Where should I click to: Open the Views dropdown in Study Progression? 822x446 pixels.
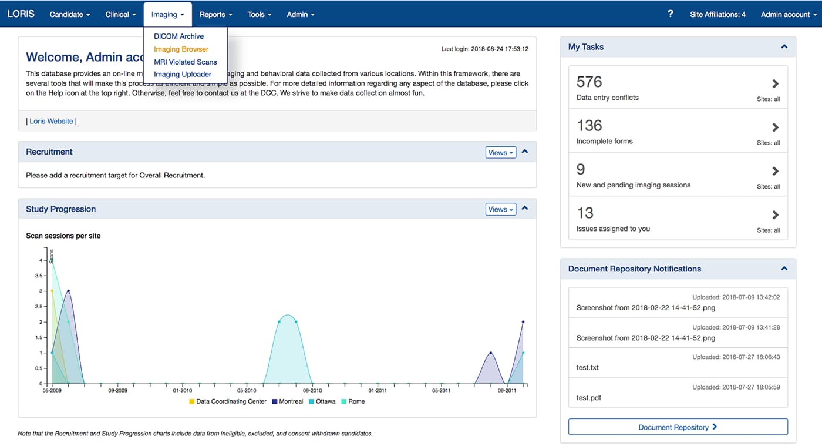pyautogui.click(x=500, y=209)
